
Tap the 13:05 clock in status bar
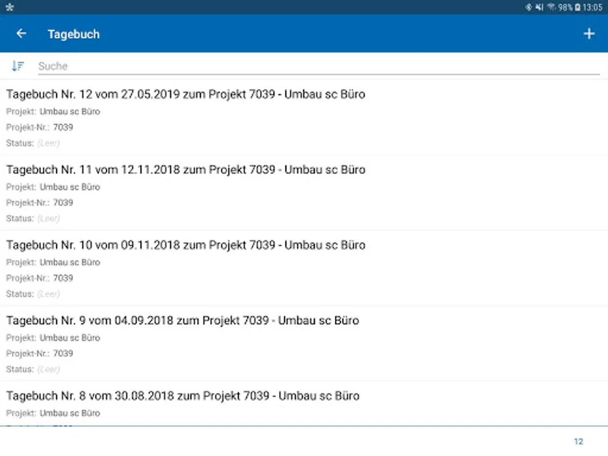pyautogui.click(x=592, y=8)
